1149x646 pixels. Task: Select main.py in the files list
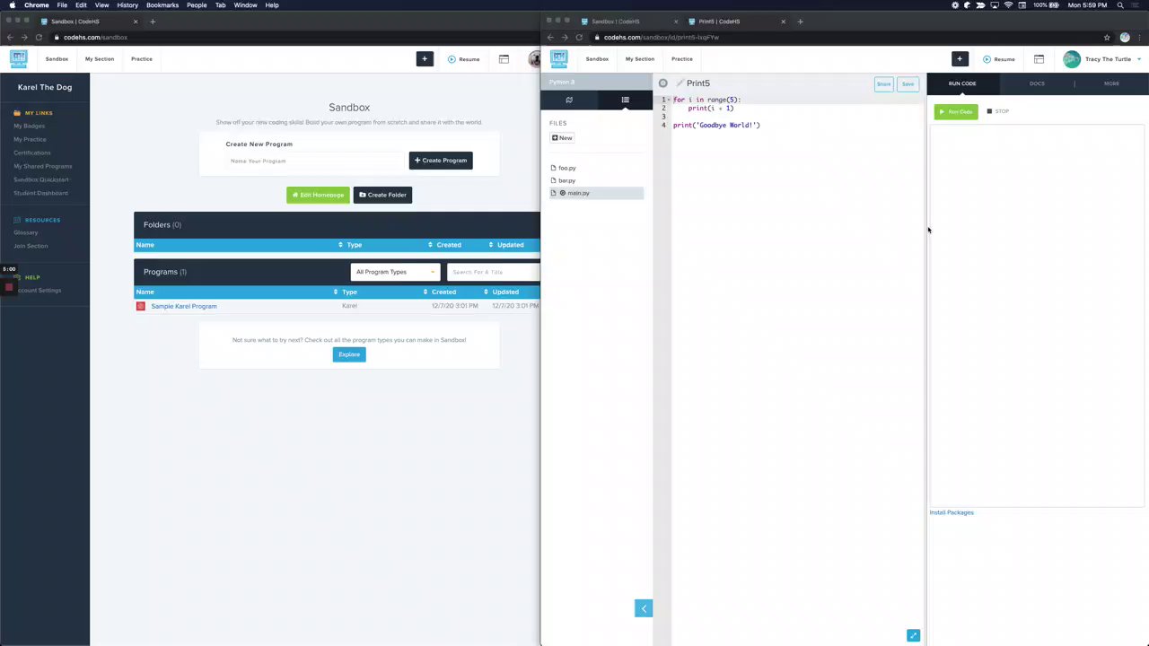coord(597,193)
